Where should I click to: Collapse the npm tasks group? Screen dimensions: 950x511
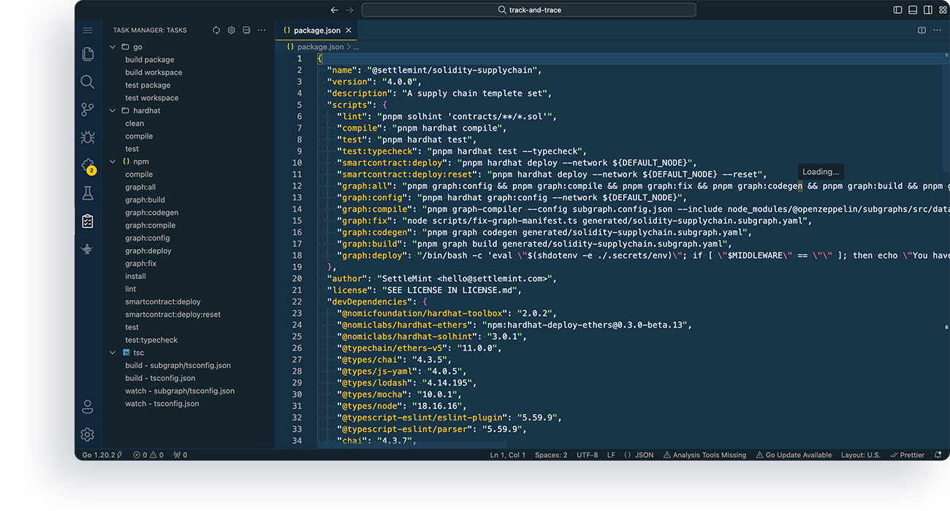(113, 161)
